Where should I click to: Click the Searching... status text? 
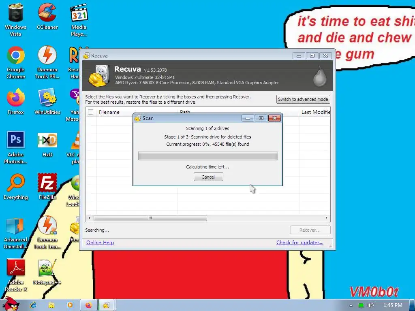(97, 230)
